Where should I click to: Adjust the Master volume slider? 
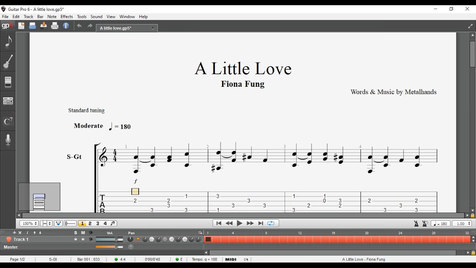[109, 247]
